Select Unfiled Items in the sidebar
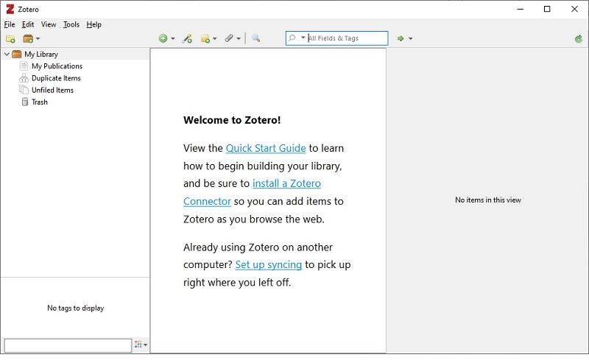This screenshot has width=589, height=363. [52, 90]
